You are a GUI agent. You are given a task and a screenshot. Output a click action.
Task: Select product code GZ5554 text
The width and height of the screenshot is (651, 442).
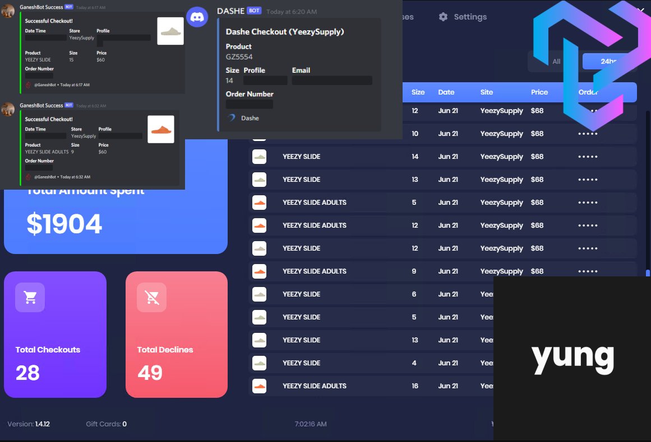pyautogui.click(x=239, y=57)
